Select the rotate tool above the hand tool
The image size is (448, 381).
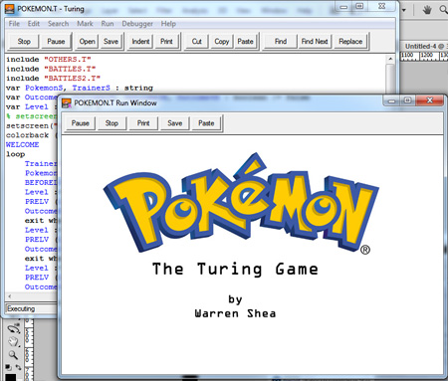pyautogui.click(x=14, y=328)
